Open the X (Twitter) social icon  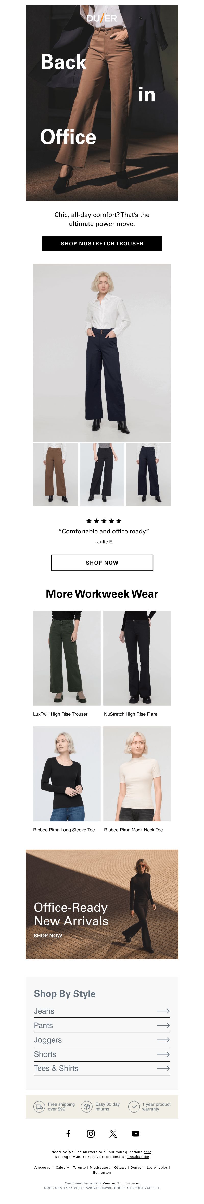(113, 1133)
